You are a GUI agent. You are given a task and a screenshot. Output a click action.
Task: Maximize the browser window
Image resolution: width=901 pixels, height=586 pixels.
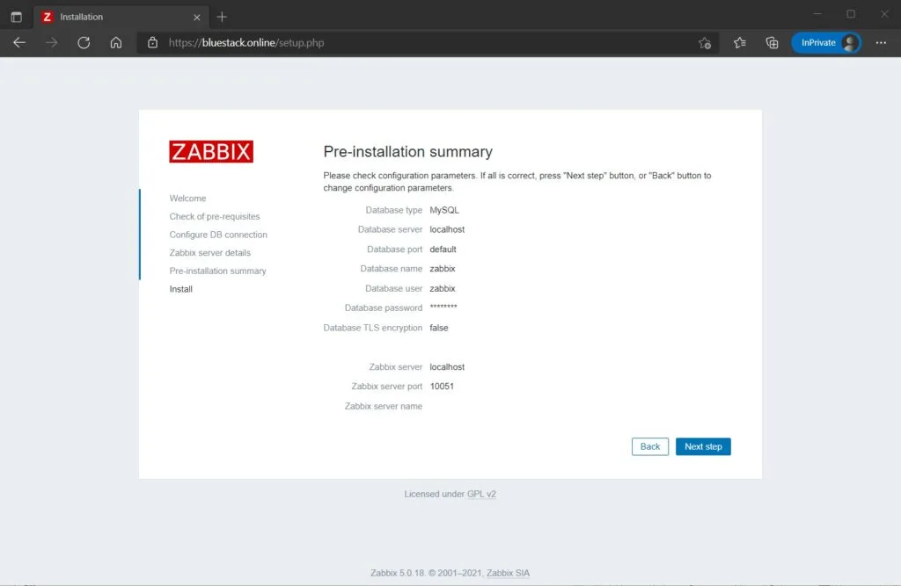(x=851, y=14)
